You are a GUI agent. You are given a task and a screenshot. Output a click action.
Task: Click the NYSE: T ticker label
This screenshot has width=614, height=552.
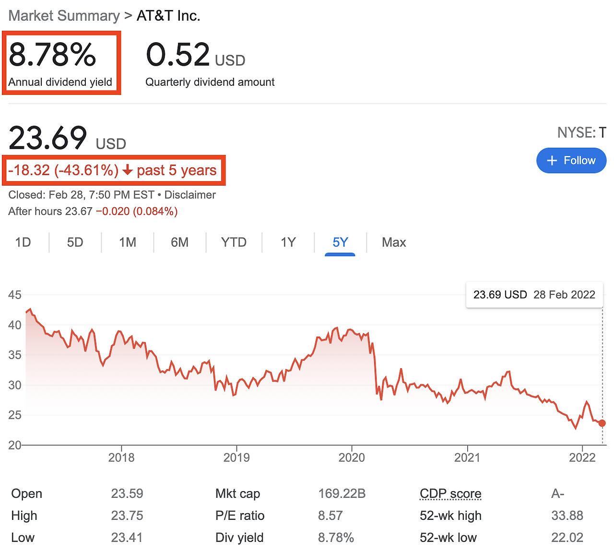pos(582,132)
